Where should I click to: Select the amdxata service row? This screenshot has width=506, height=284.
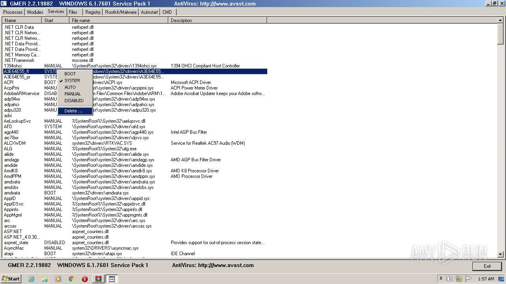pos(135,193)
